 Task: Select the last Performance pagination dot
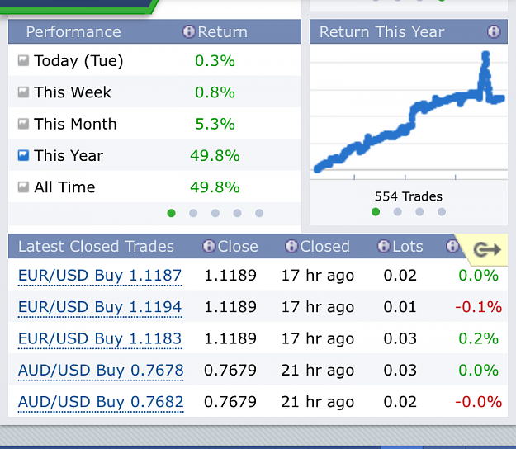(x=259, y=213)
